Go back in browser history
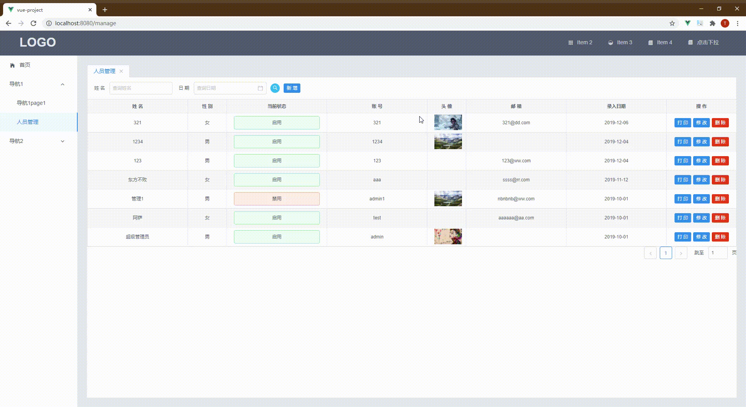746x407 pixels. point(9,23)
